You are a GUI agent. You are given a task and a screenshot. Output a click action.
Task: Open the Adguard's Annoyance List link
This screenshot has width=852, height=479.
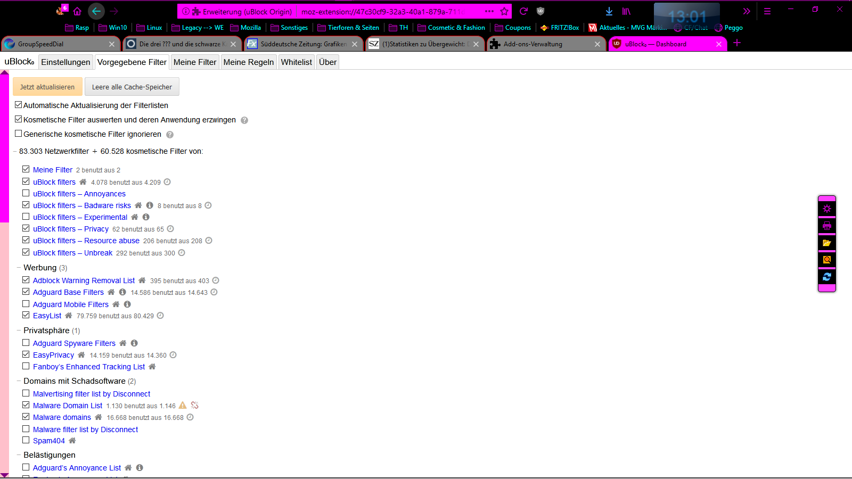(77, 468)
